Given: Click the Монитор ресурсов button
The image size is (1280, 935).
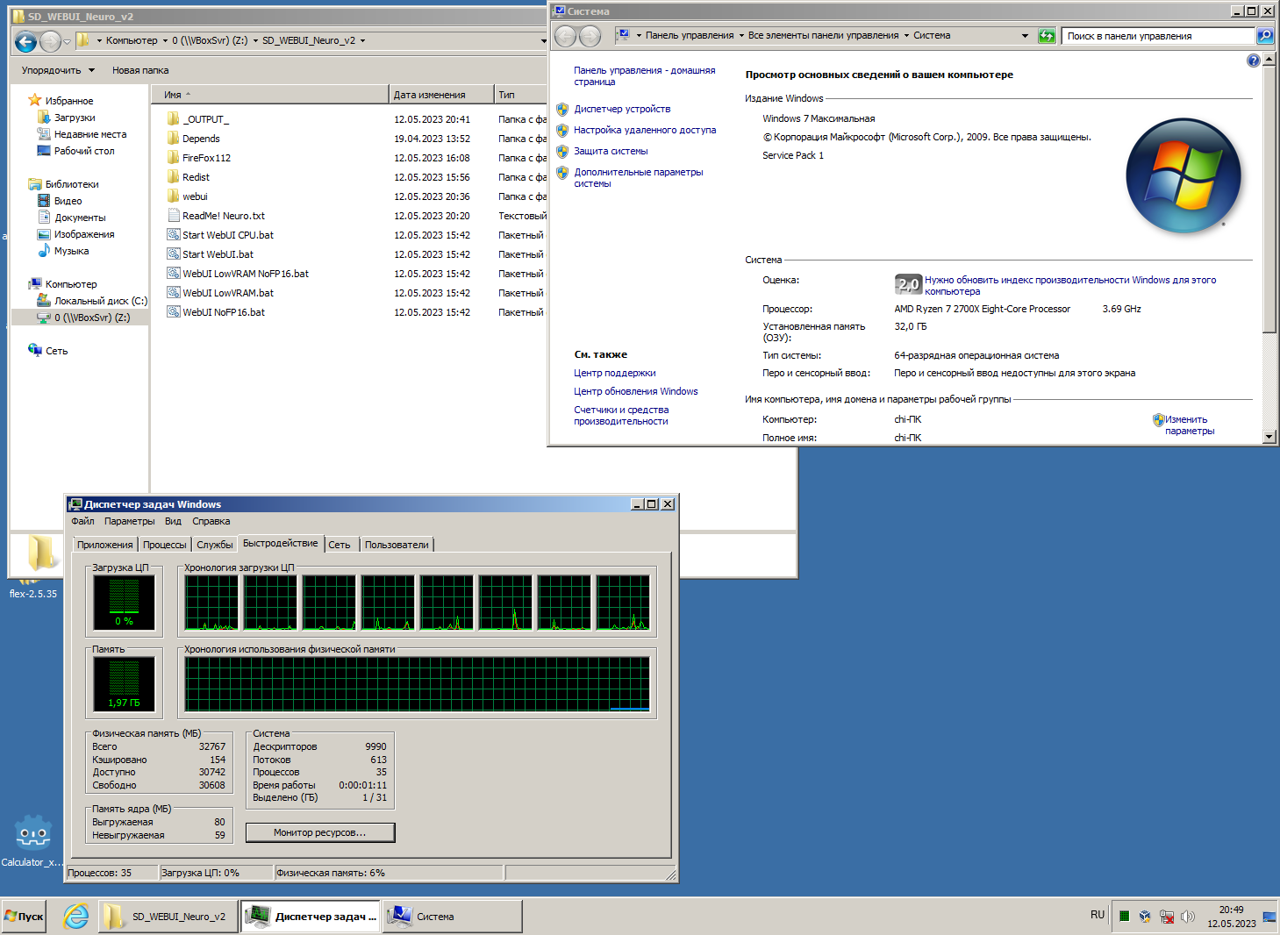Looking at the screenshot, I should pyautogui.click(x=320, y=832).
